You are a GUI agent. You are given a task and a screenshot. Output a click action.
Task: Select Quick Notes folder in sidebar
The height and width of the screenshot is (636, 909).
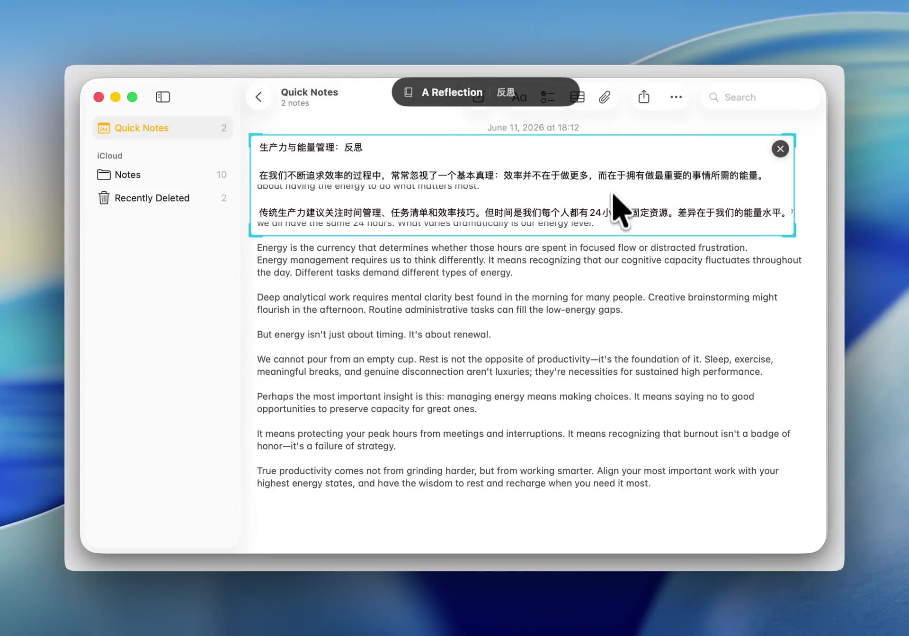coord(162,128)
